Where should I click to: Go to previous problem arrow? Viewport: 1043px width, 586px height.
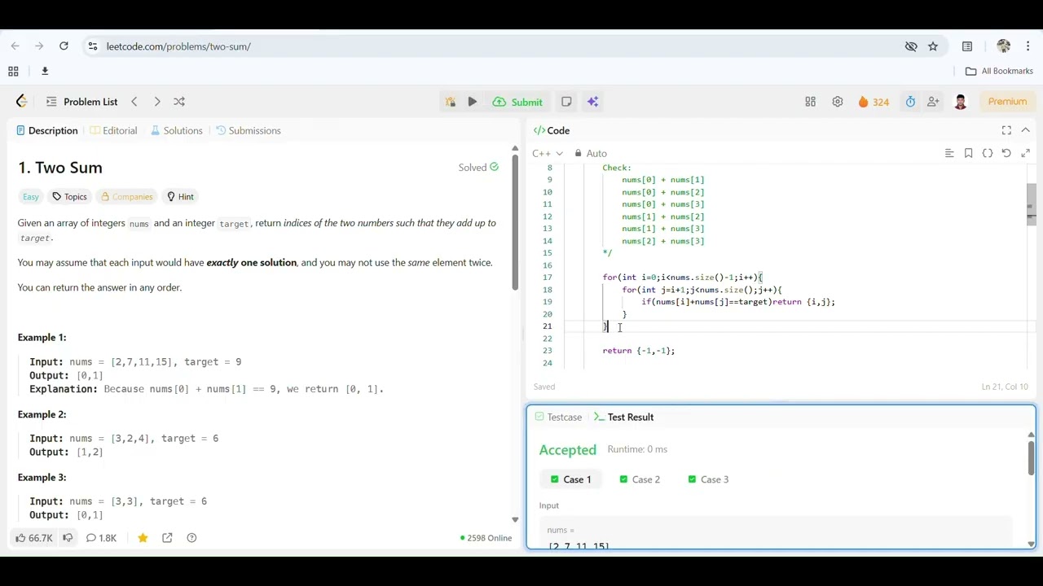coord(134,102)
